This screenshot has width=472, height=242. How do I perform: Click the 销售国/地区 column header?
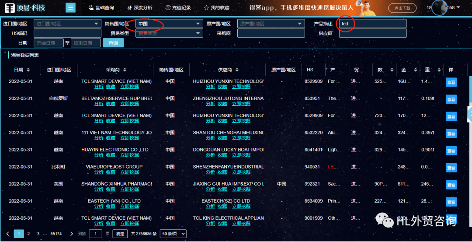point(171,70)
